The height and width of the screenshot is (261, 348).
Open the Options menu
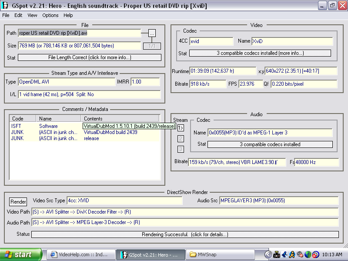point(50,15)
